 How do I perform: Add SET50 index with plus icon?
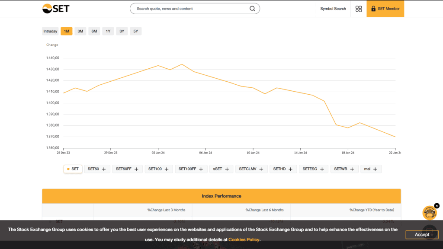tap(104, 169)
